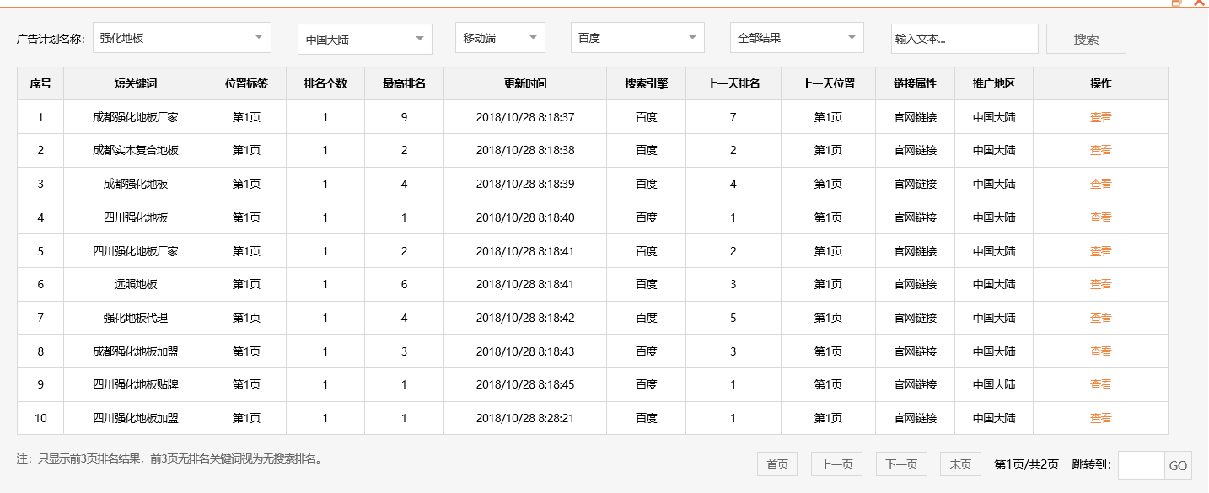The height and width of the screenshot is (493, 1209).
Task: Expand the 中国大陆 region dropdown
Action: point(363,38)
